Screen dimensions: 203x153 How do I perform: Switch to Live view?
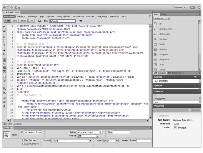coord(31,21)
